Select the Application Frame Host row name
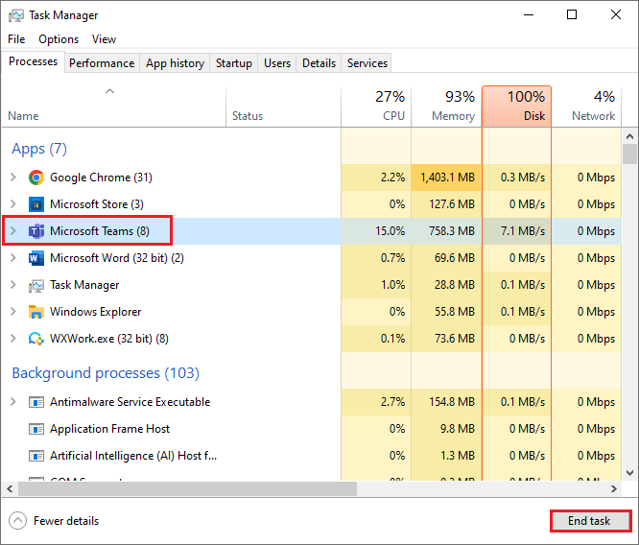The image size is (639, 545). (109, 429)
